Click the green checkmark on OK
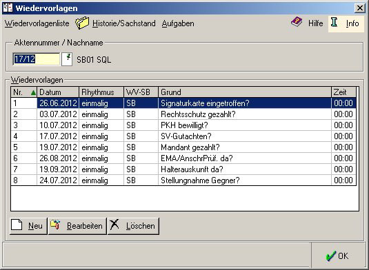369x270 pixels. point(330,256)
